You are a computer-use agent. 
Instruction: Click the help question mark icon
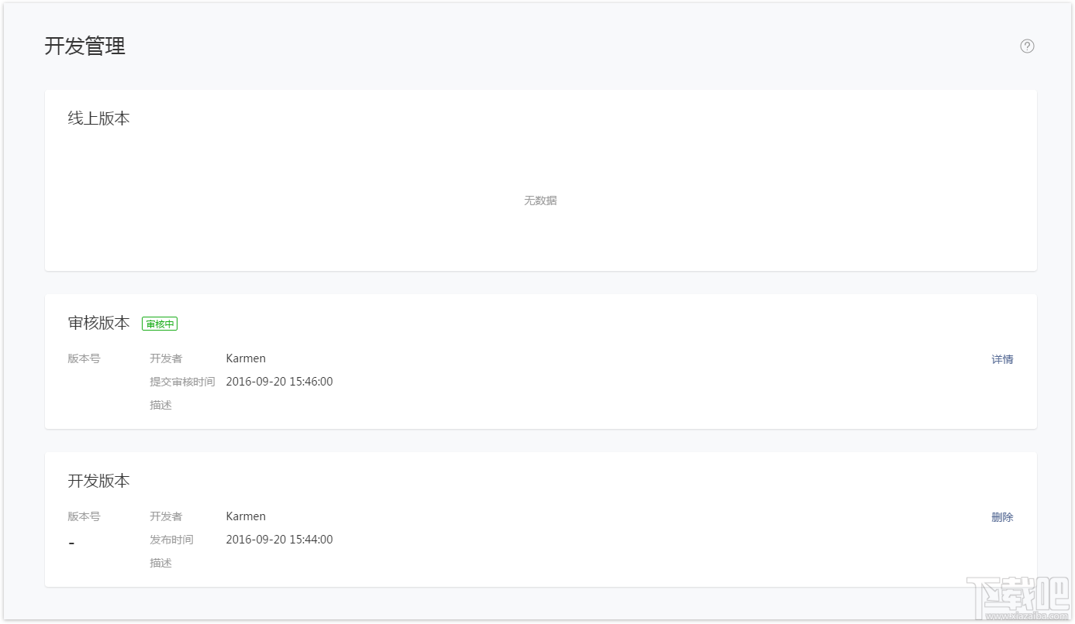1027,46
